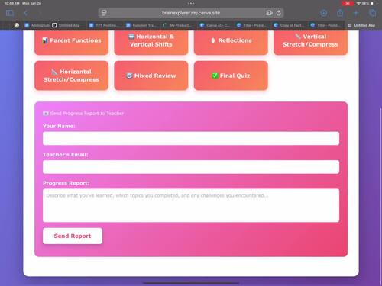
Task: Open the downloads button in the toolbar
Action: point(324,13)
